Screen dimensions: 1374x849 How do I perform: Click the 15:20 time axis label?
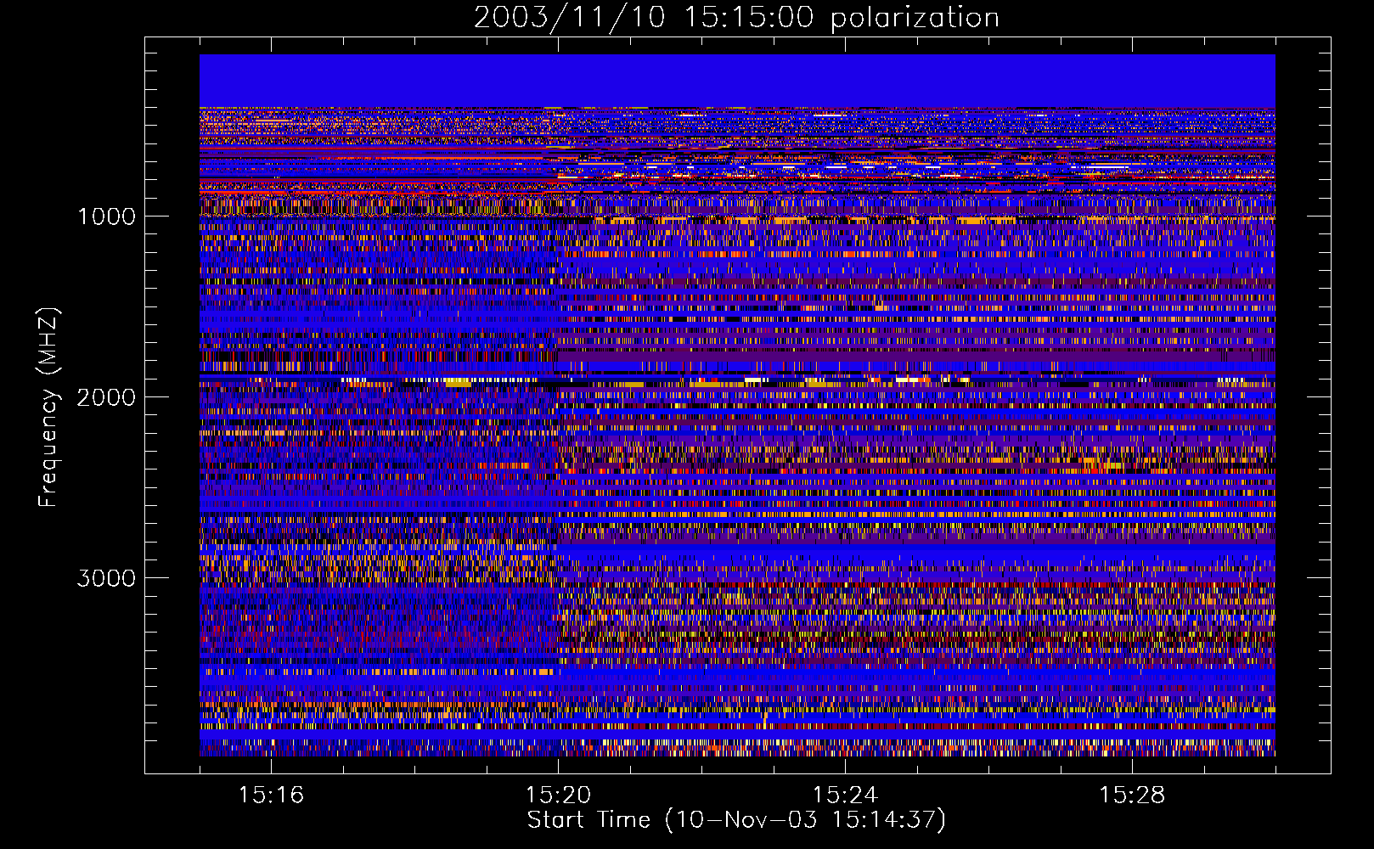click(x=558, y=796)
